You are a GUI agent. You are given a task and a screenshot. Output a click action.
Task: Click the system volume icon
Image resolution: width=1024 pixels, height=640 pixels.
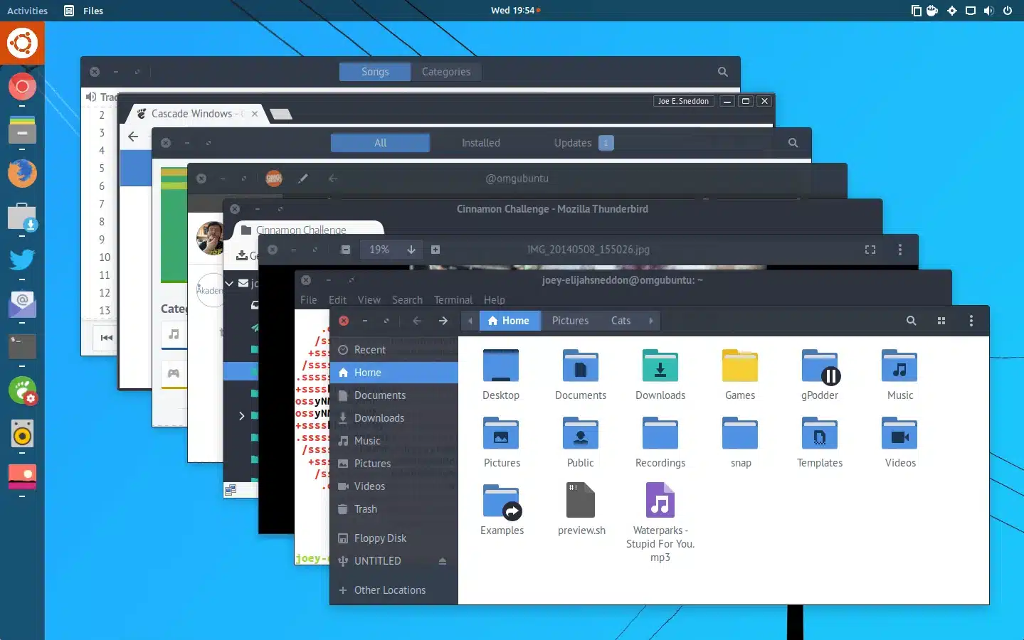[x=988, y=11]
